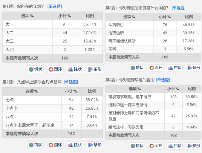Show question 4 as 柱状 column chart
The image size is (202, 153).
(175, 146)
